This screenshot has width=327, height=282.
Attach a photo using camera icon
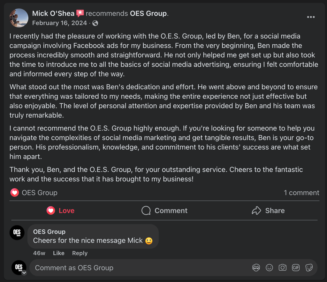[x=283, y=268]
